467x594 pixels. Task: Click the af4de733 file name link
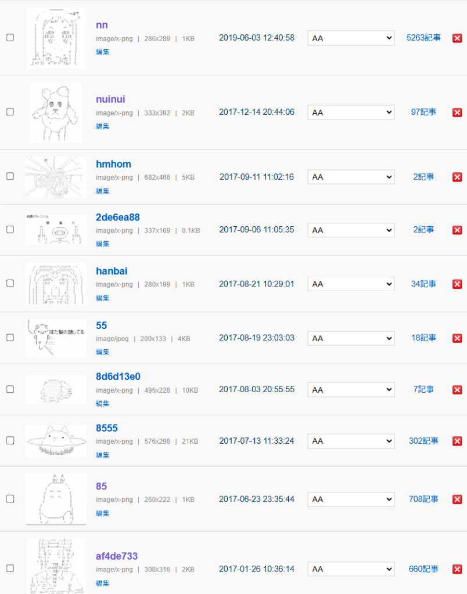tap(117, 556)
